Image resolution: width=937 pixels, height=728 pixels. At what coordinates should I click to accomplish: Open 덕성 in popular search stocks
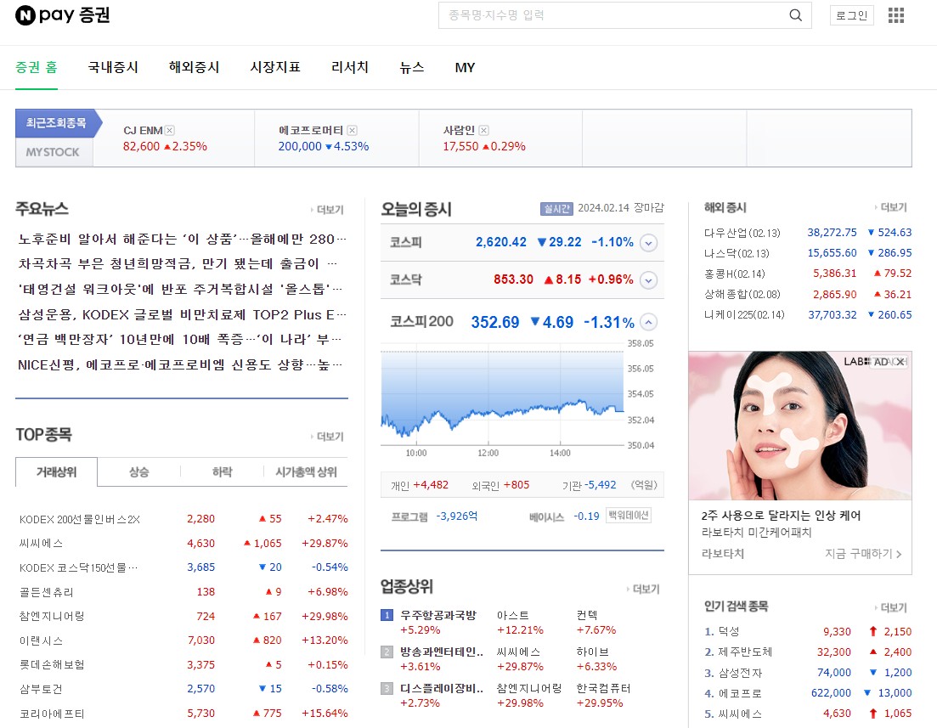point(728,632)
